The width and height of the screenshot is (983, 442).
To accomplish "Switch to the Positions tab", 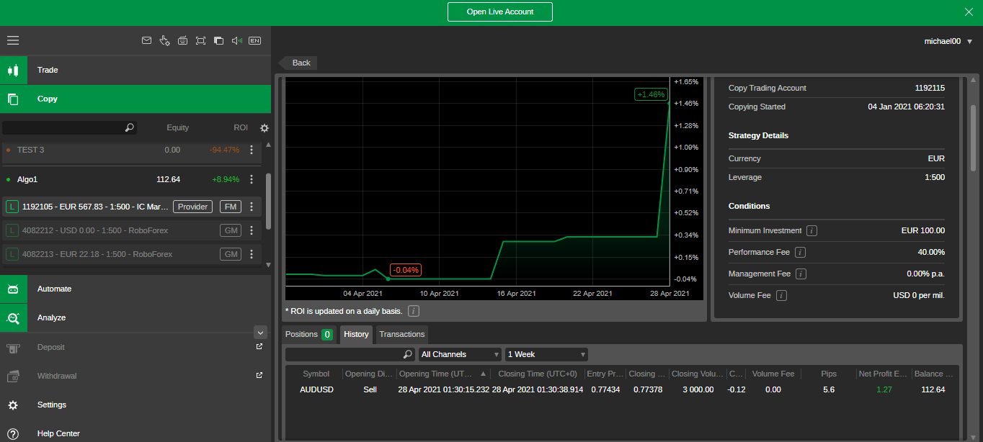I will click(308, 334).
